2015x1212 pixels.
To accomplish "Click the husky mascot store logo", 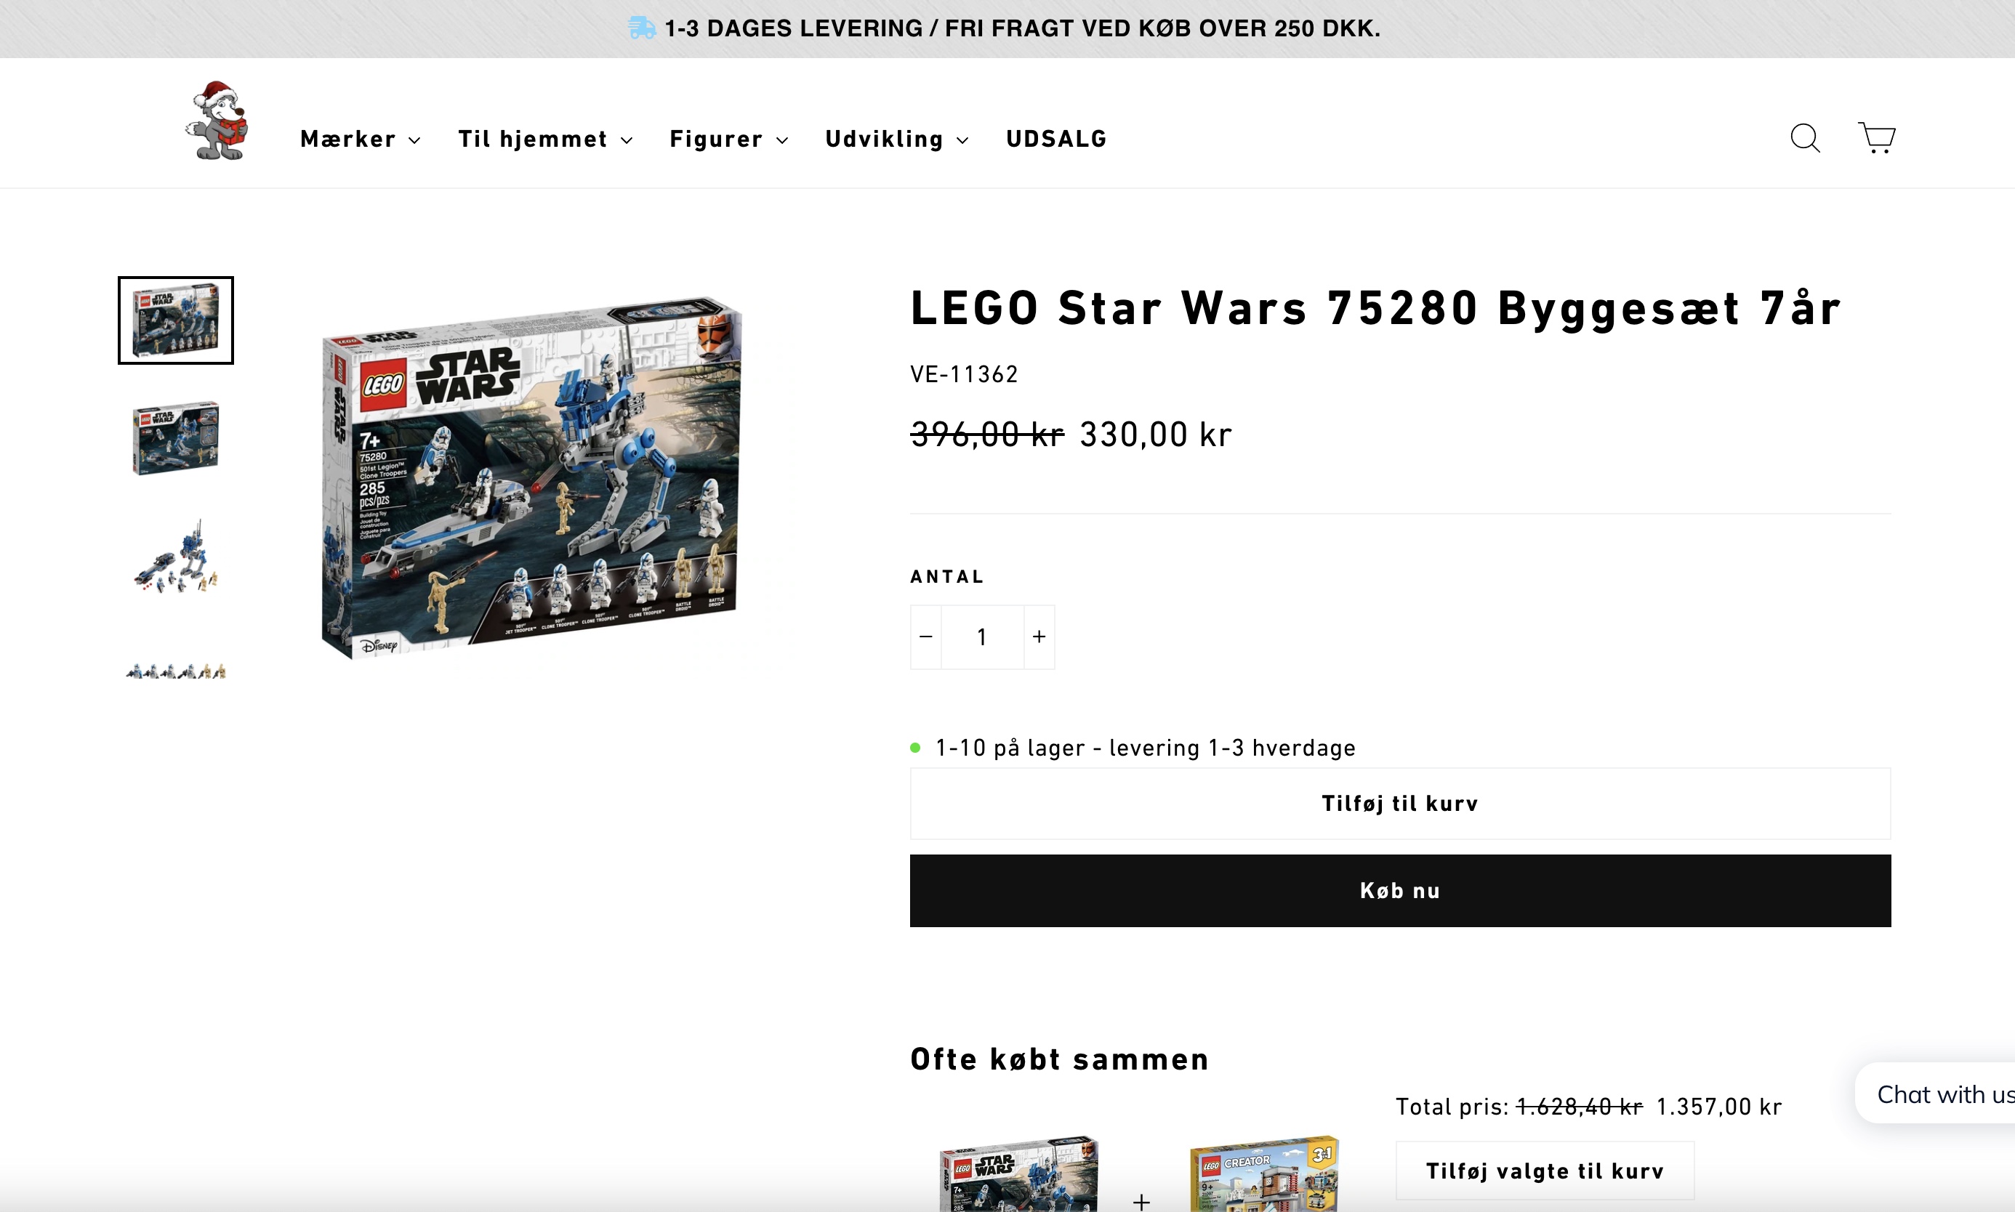I will pyautogui.click(x=217, y=121).
